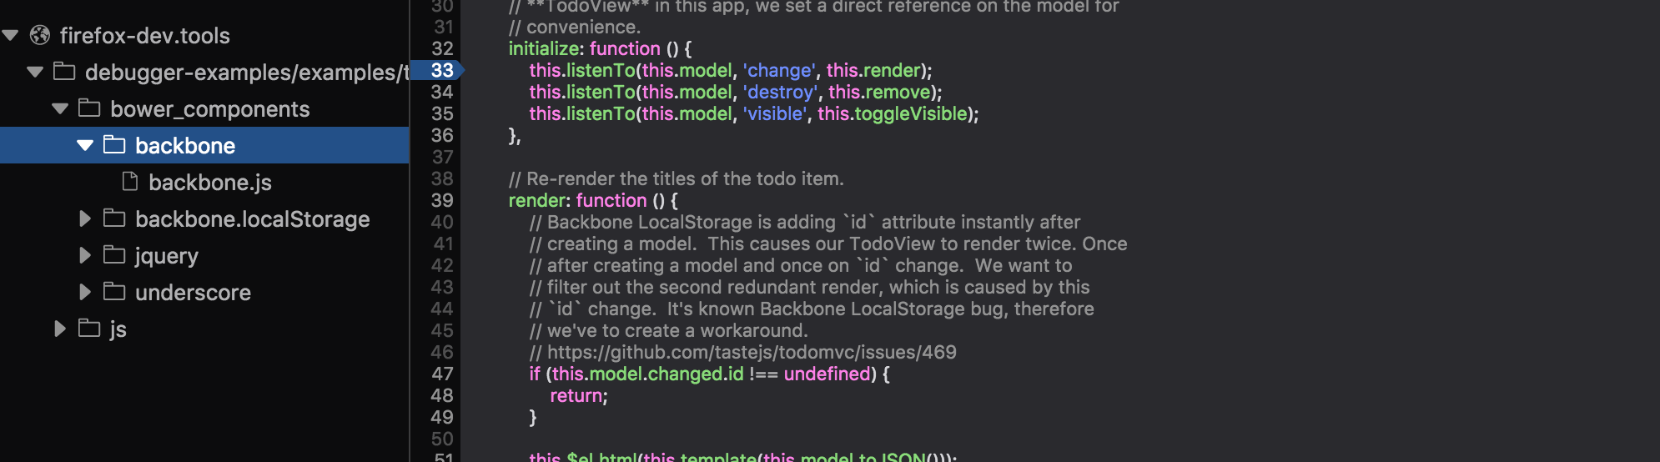1660x462 pixels.
Task: Click the backbone folder icon
Action: point(114,145)
